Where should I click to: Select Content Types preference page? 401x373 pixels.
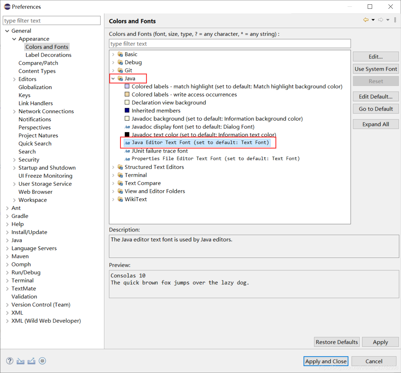coord(37,71)
